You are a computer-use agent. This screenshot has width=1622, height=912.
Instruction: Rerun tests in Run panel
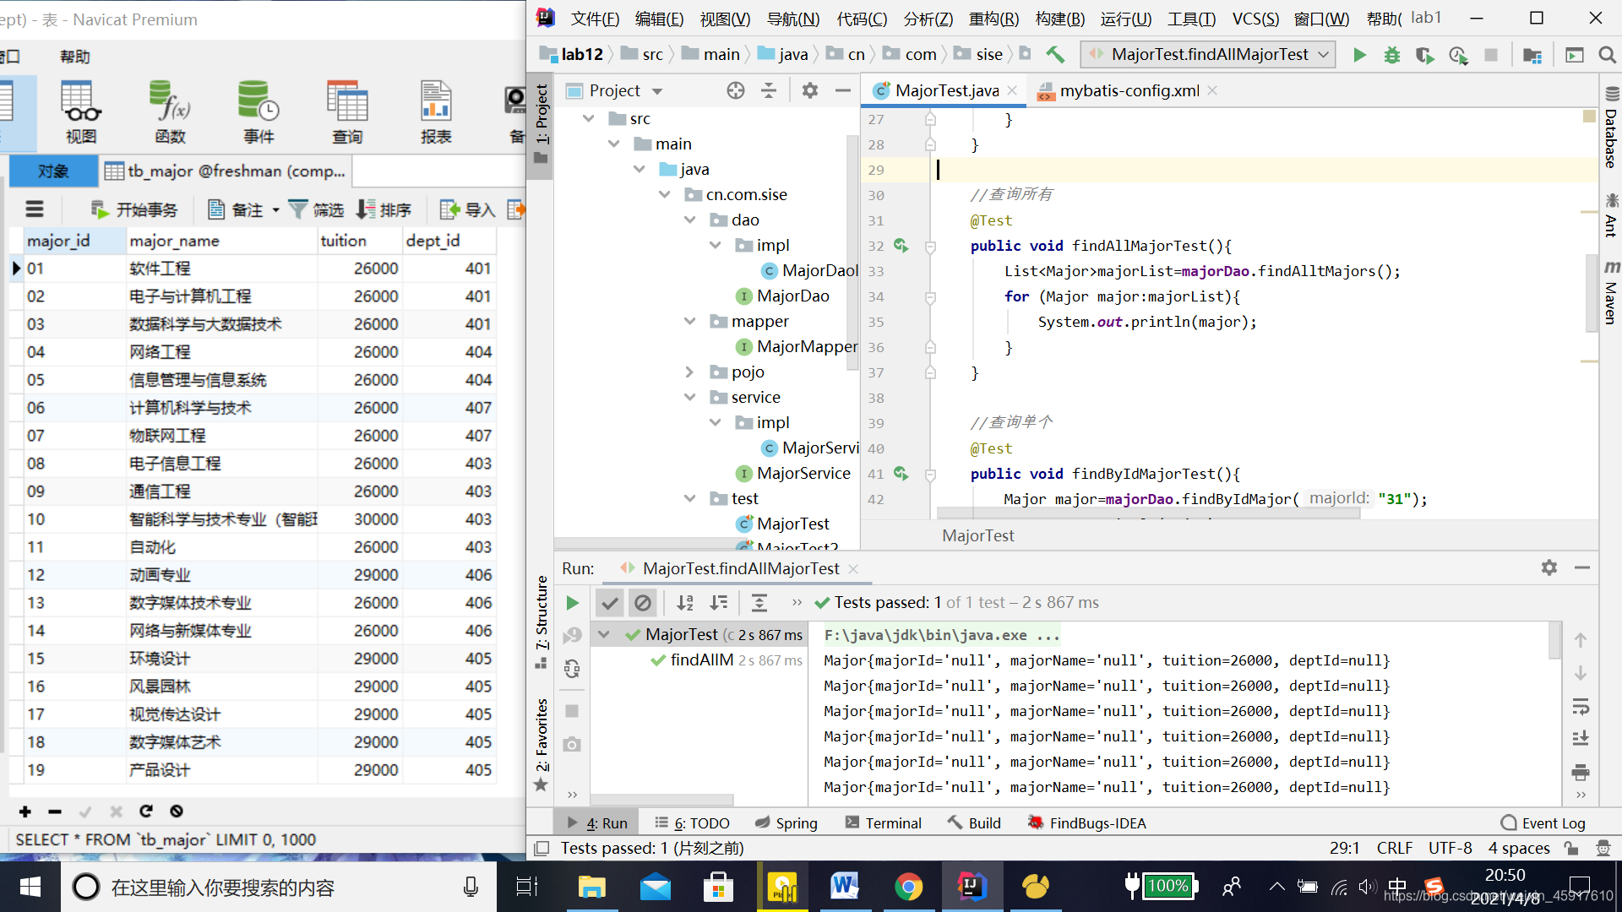click(x=572, y=603)
